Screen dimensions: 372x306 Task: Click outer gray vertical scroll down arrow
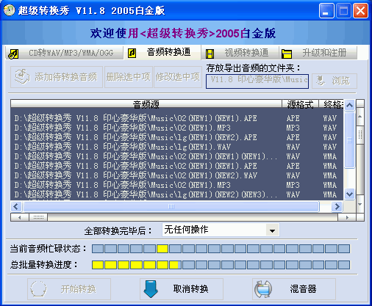(x=360, y=204)
